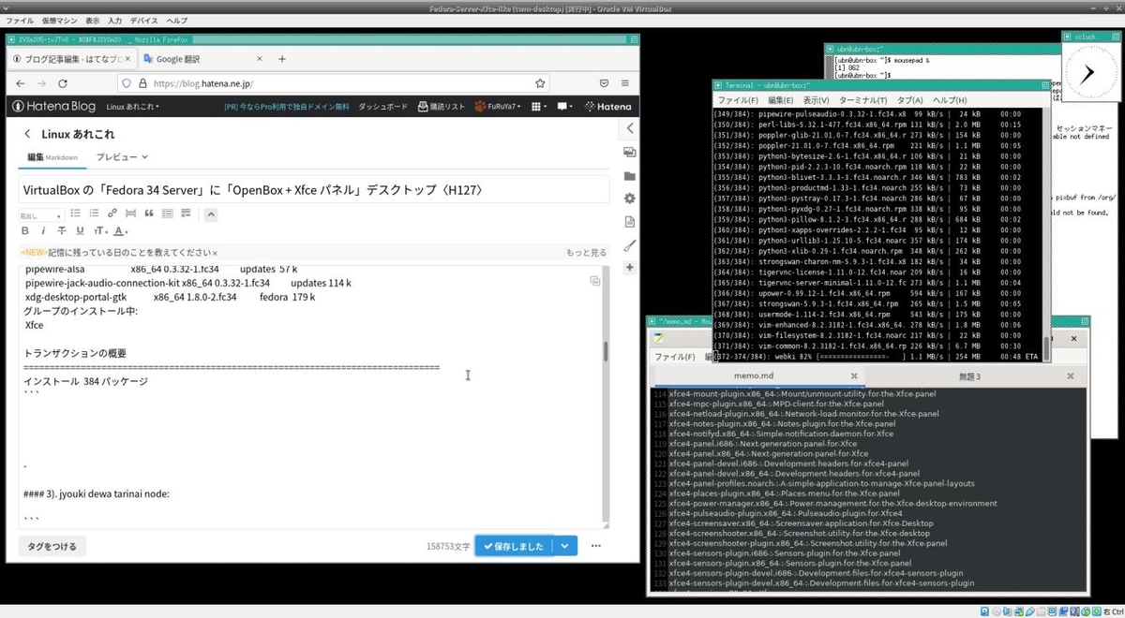
Task: Collapse the Hatena editor sidebar
Action: (x=630, y=128)
